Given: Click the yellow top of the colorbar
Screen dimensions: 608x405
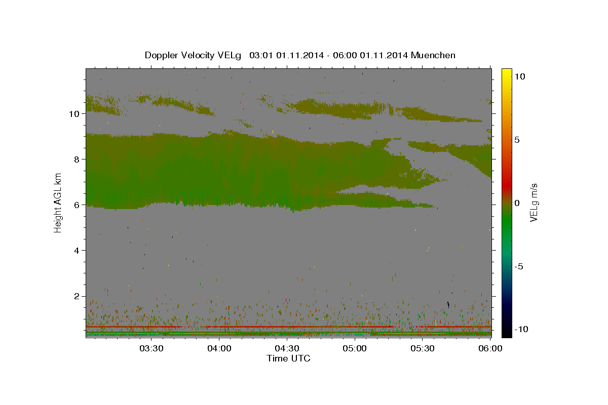Looking at the screenshot, I should point(506,73).
